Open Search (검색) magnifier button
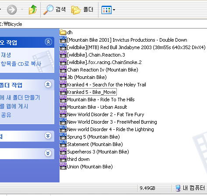207x196 pixels. pos(54,10)
